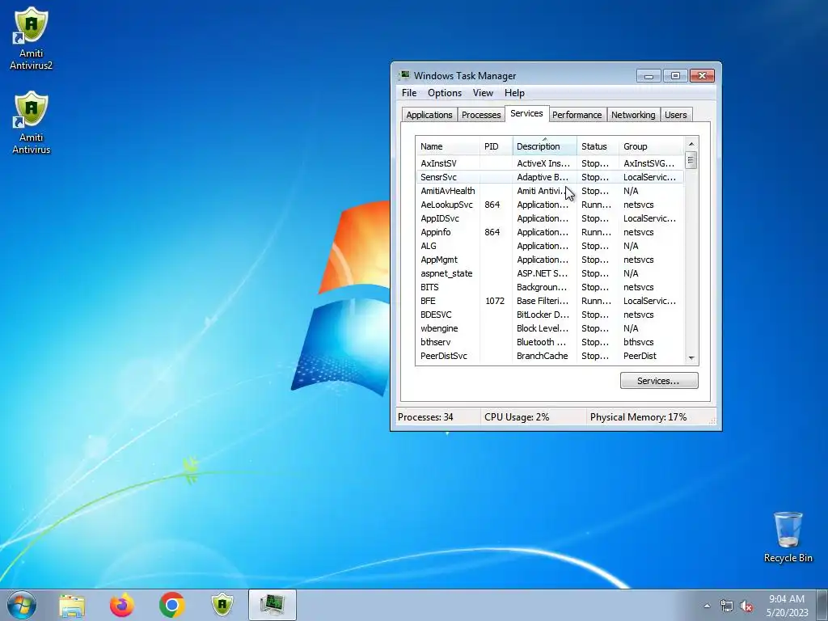Select the wbengine service row
This screenshot has width=828, height=621.
tap(550, 328)
